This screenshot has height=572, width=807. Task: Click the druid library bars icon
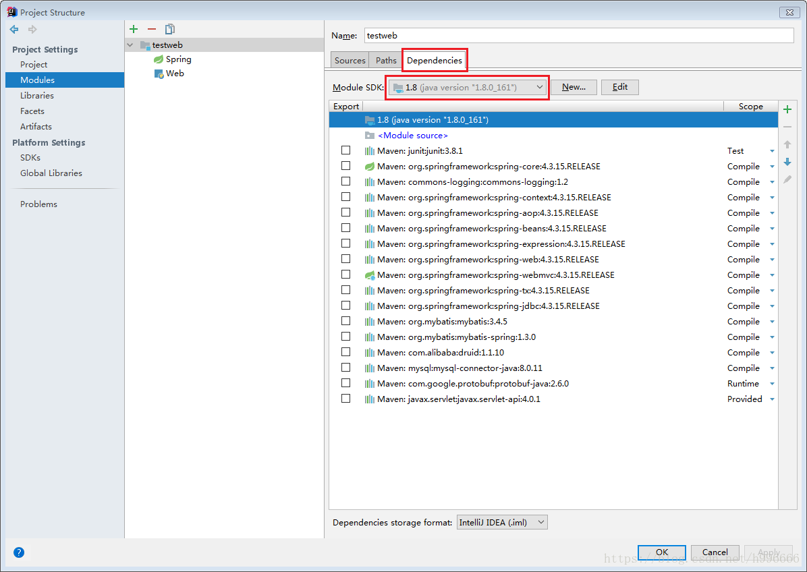point(370,353)
